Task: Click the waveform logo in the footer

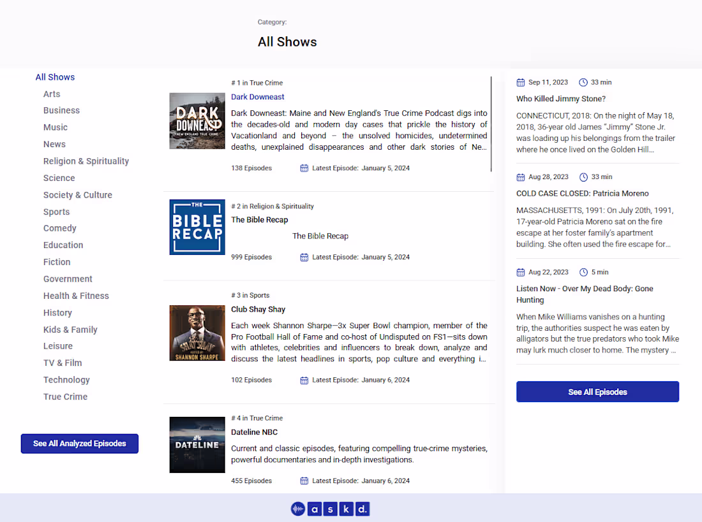Action: 298,509
